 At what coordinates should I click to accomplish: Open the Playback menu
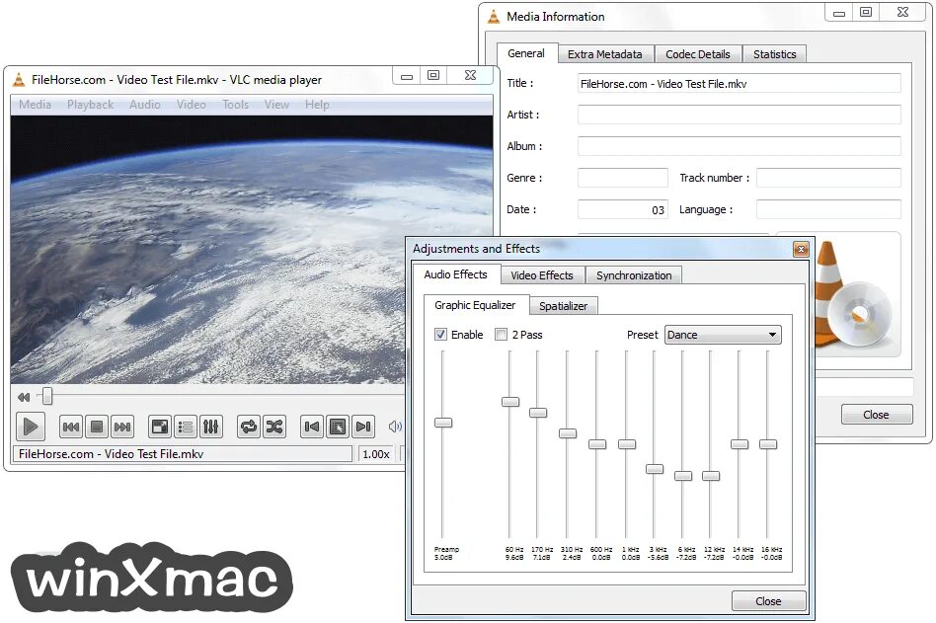pos(90,105)
